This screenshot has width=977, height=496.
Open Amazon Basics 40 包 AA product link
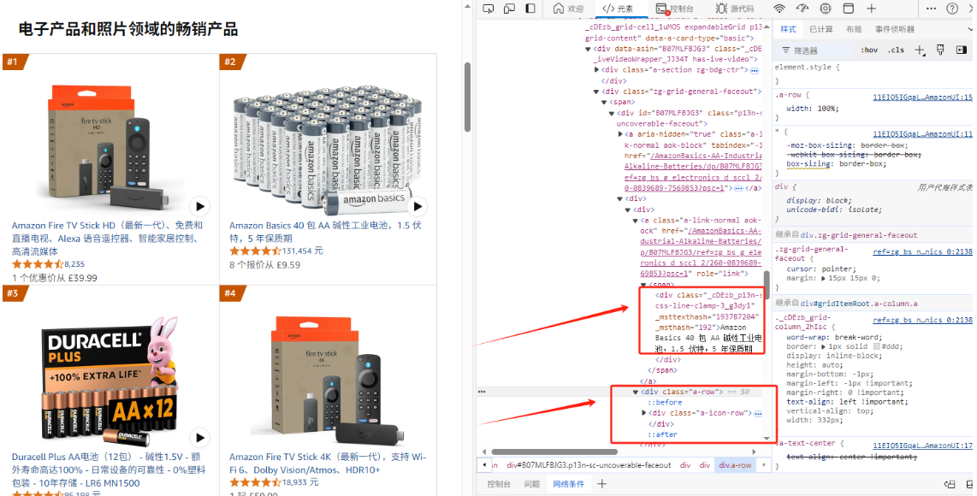[325, 232]
